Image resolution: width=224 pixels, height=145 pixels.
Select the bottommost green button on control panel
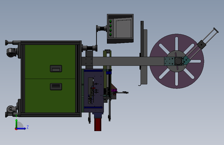coord(110,35)
